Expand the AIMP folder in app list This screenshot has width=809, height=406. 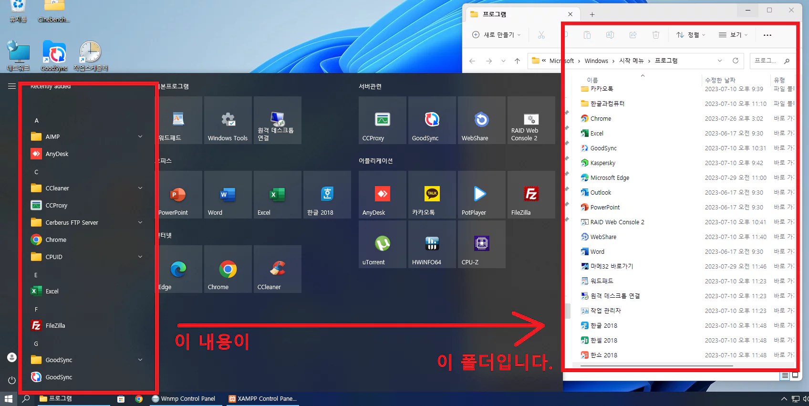click(x=140, y=136)
